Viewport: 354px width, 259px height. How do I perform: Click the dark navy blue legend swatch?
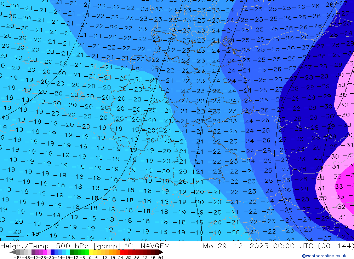[52, 252]
